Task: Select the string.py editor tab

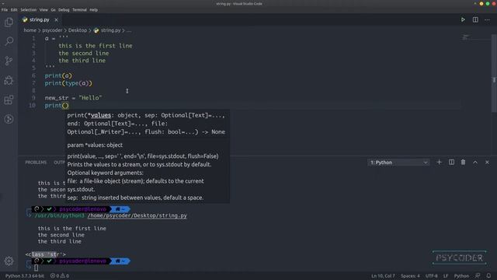Action: 40,19
